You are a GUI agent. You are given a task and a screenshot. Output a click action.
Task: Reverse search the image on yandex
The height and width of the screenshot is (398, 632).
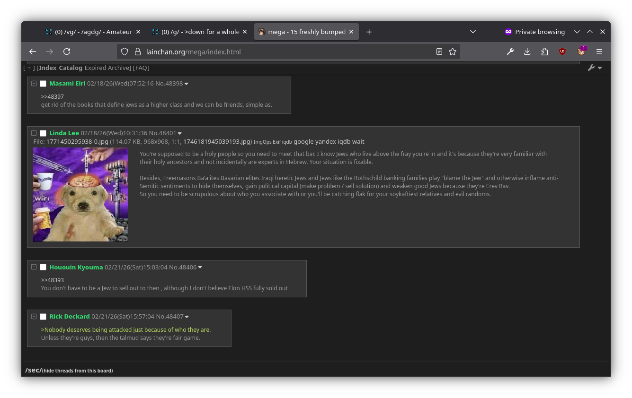click(x=325, y=142)
